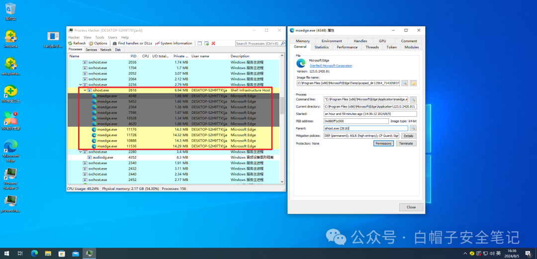537x259 pixels.
Task: Open the Users menu
Action: 113,37
